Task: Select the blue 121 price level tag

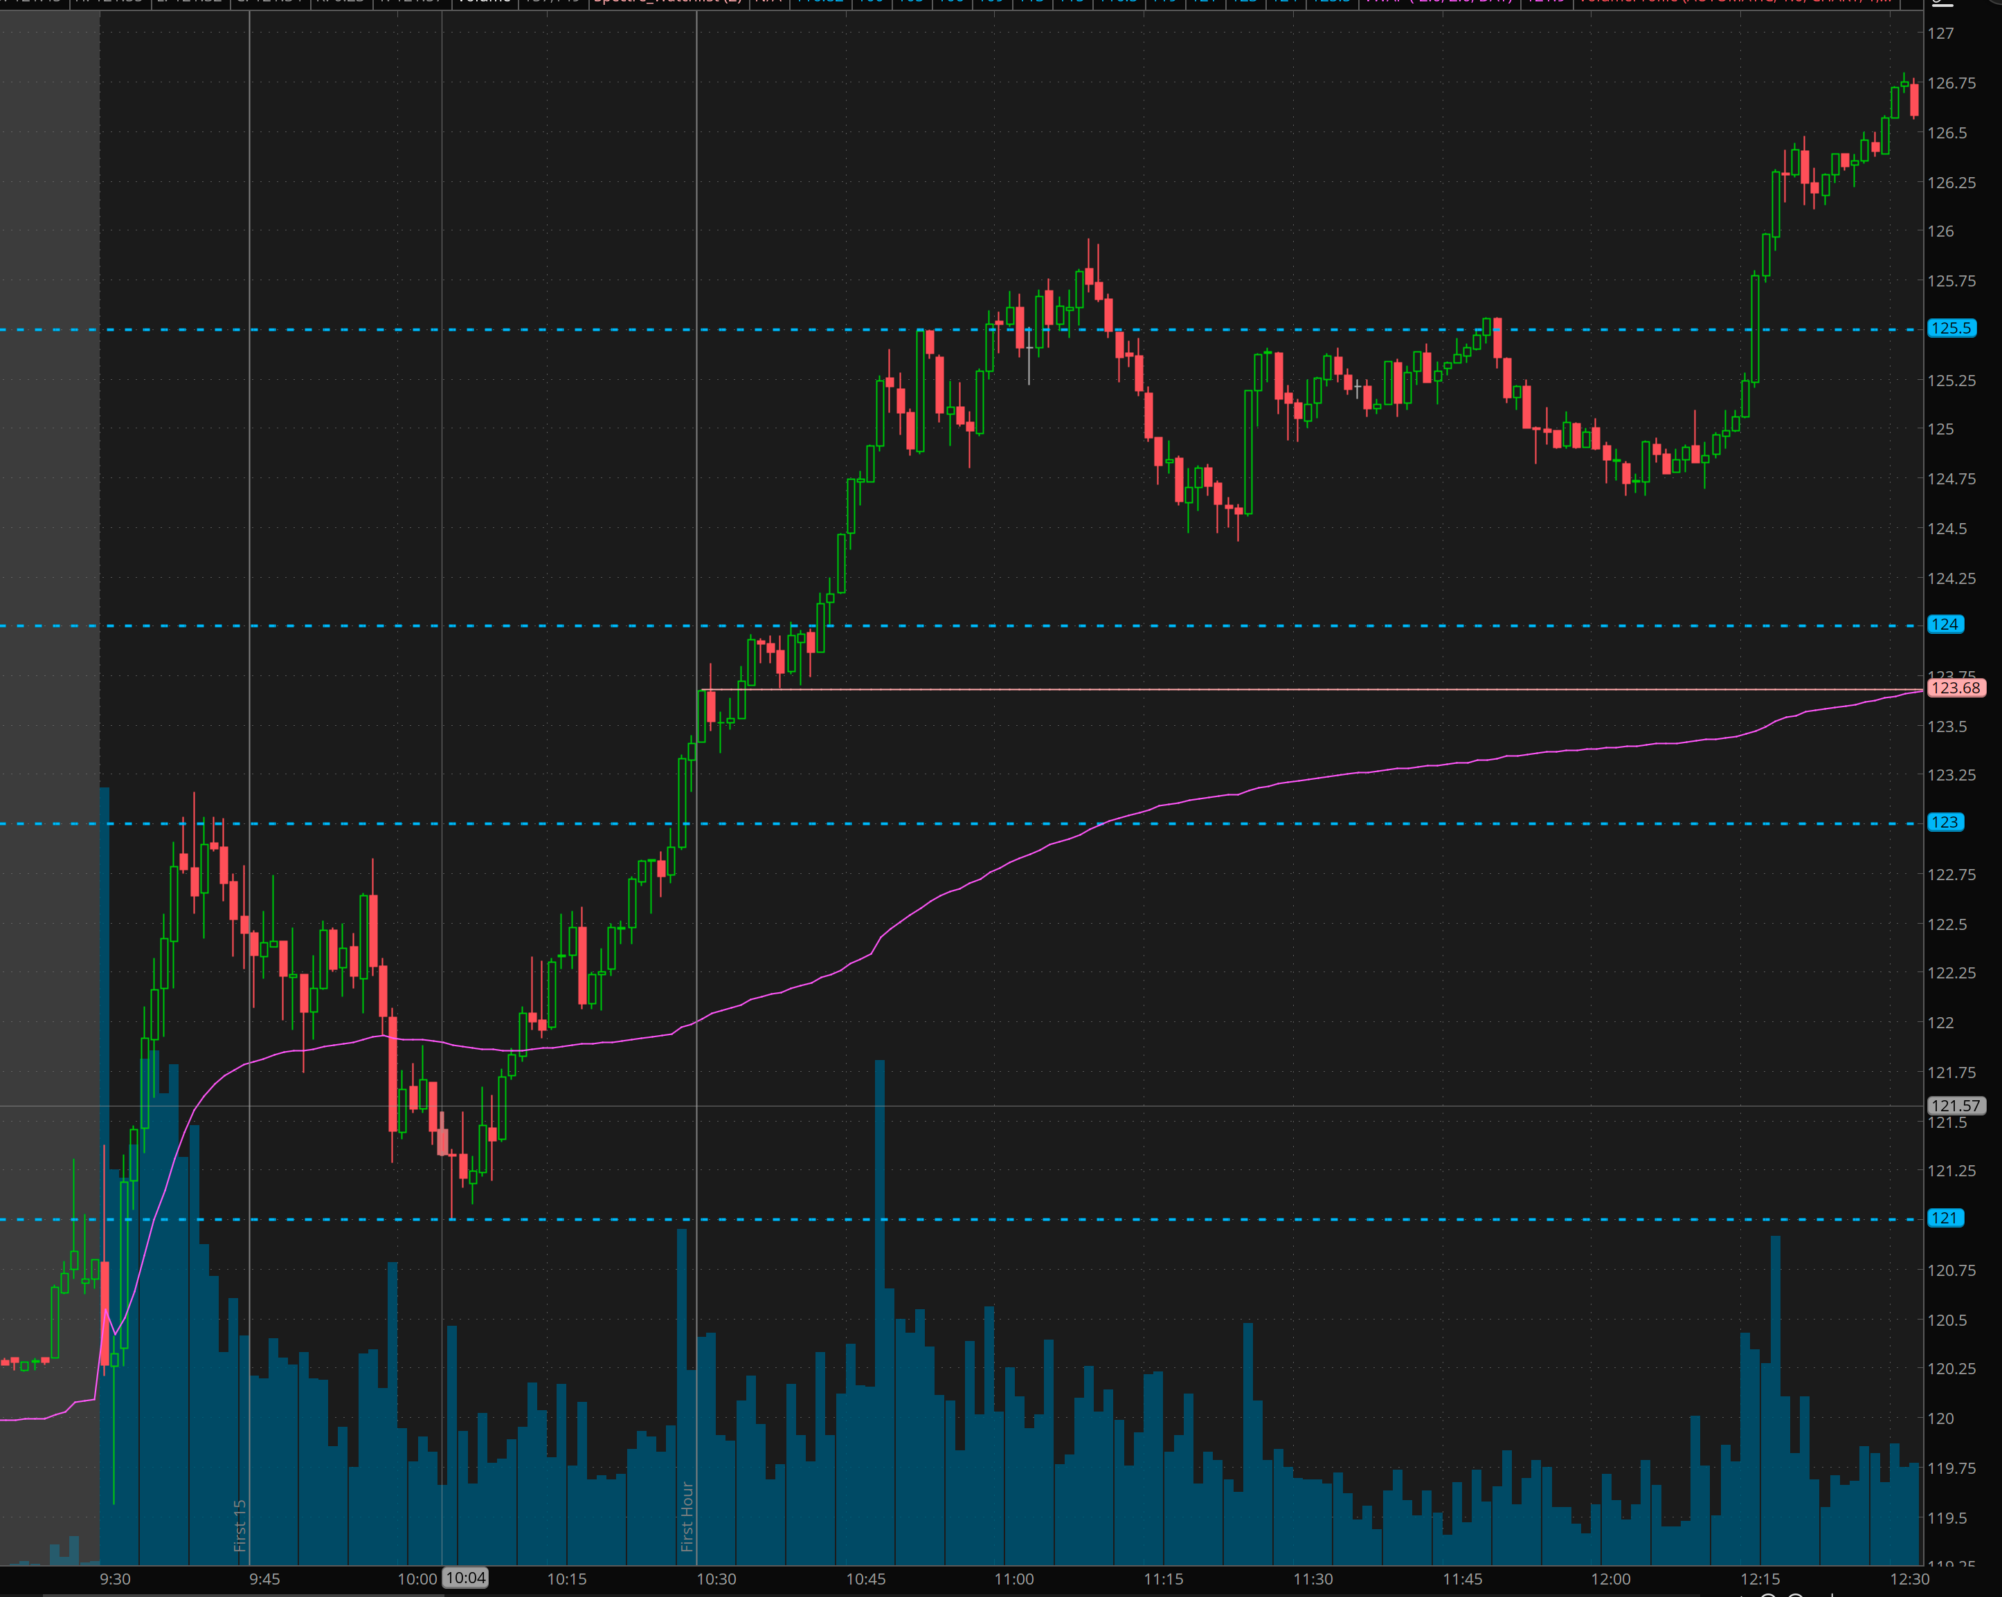Action: [x=1945, y=1219]
